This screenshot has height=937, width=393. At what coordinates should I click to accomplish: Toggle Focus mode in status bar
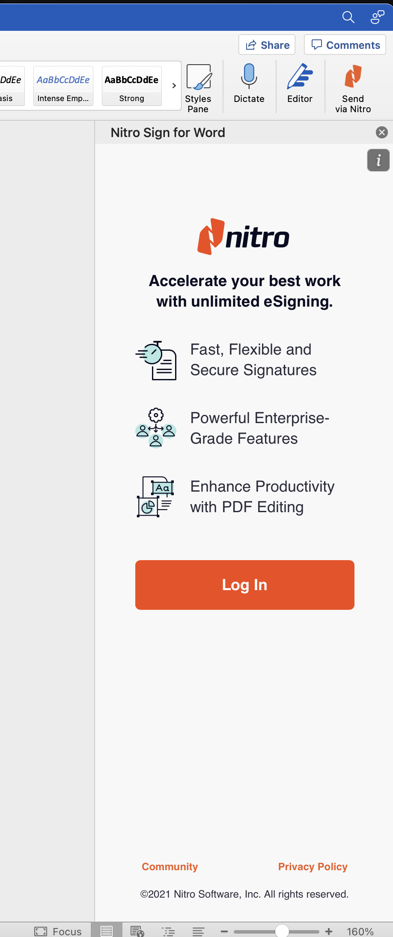coord(58,931)
